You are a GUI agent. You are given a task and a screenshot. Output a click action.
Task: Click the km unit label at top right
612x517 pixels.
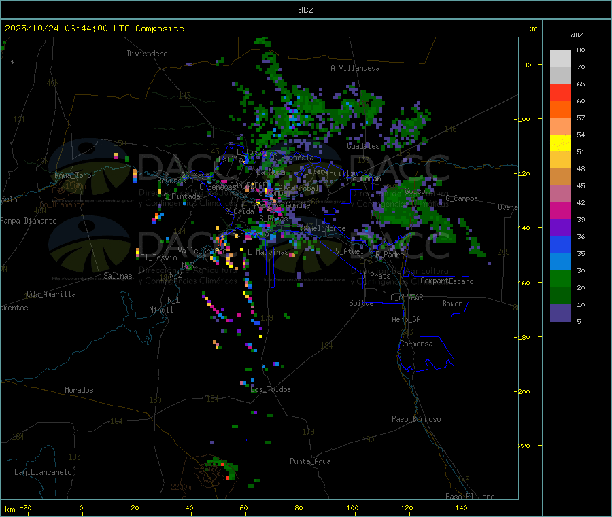[x=532, y=29]
